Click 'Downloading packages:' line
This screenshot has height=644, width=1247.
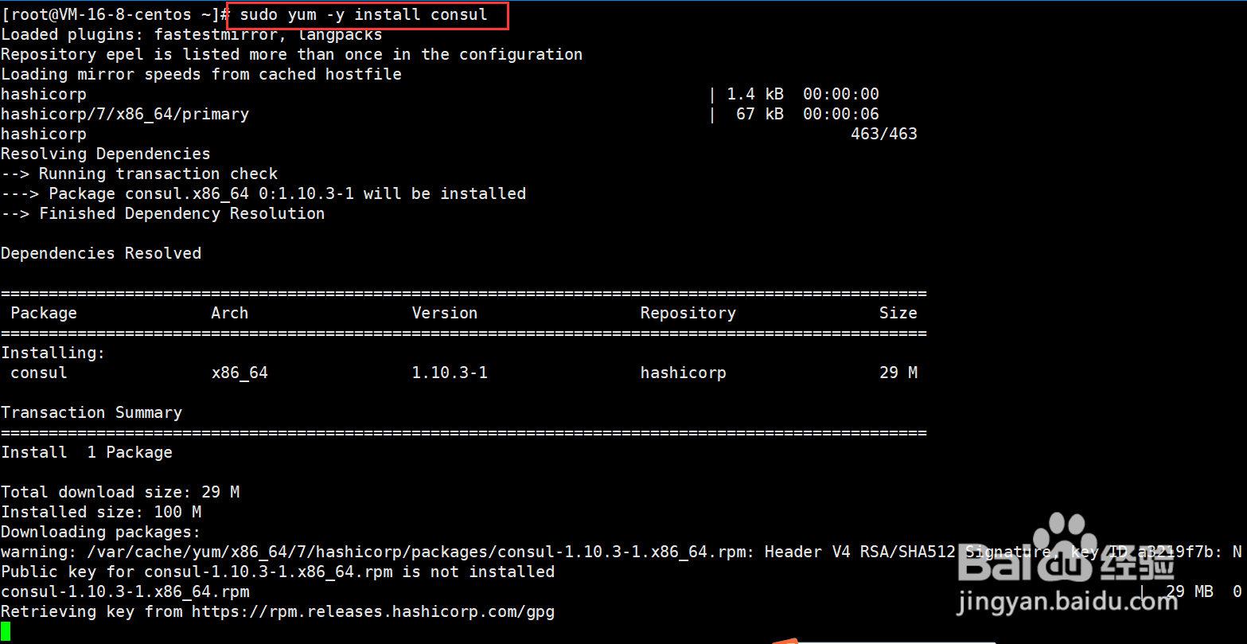click(101, 533)
